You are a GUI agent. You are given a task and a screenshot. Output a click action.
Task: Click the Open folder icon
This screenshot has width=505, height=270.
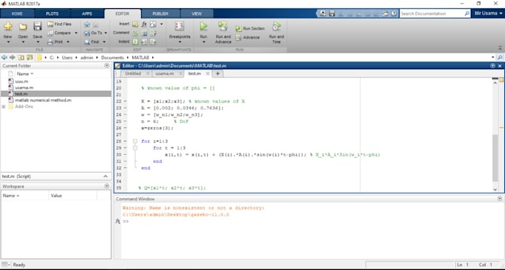point(22,27)
